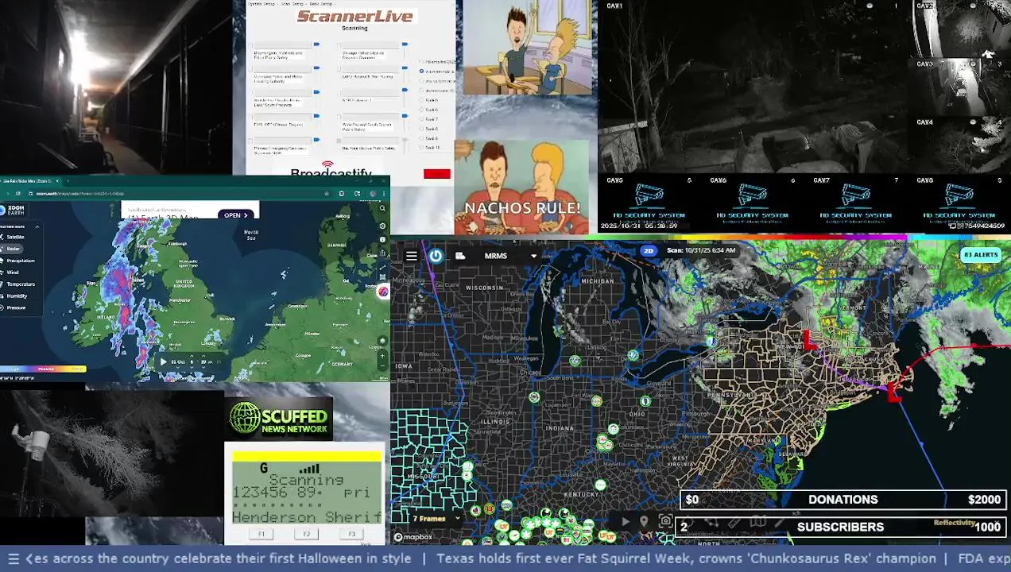Select the Rank 6 radio button

(x=421, y=110)
